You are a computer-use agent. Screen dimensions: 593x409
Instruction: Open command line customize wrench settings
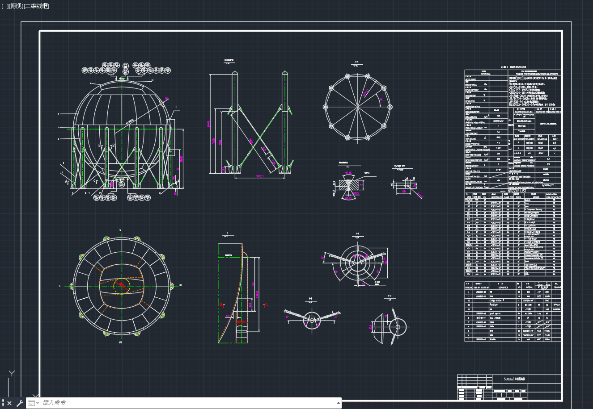click(x=19, y=403)
